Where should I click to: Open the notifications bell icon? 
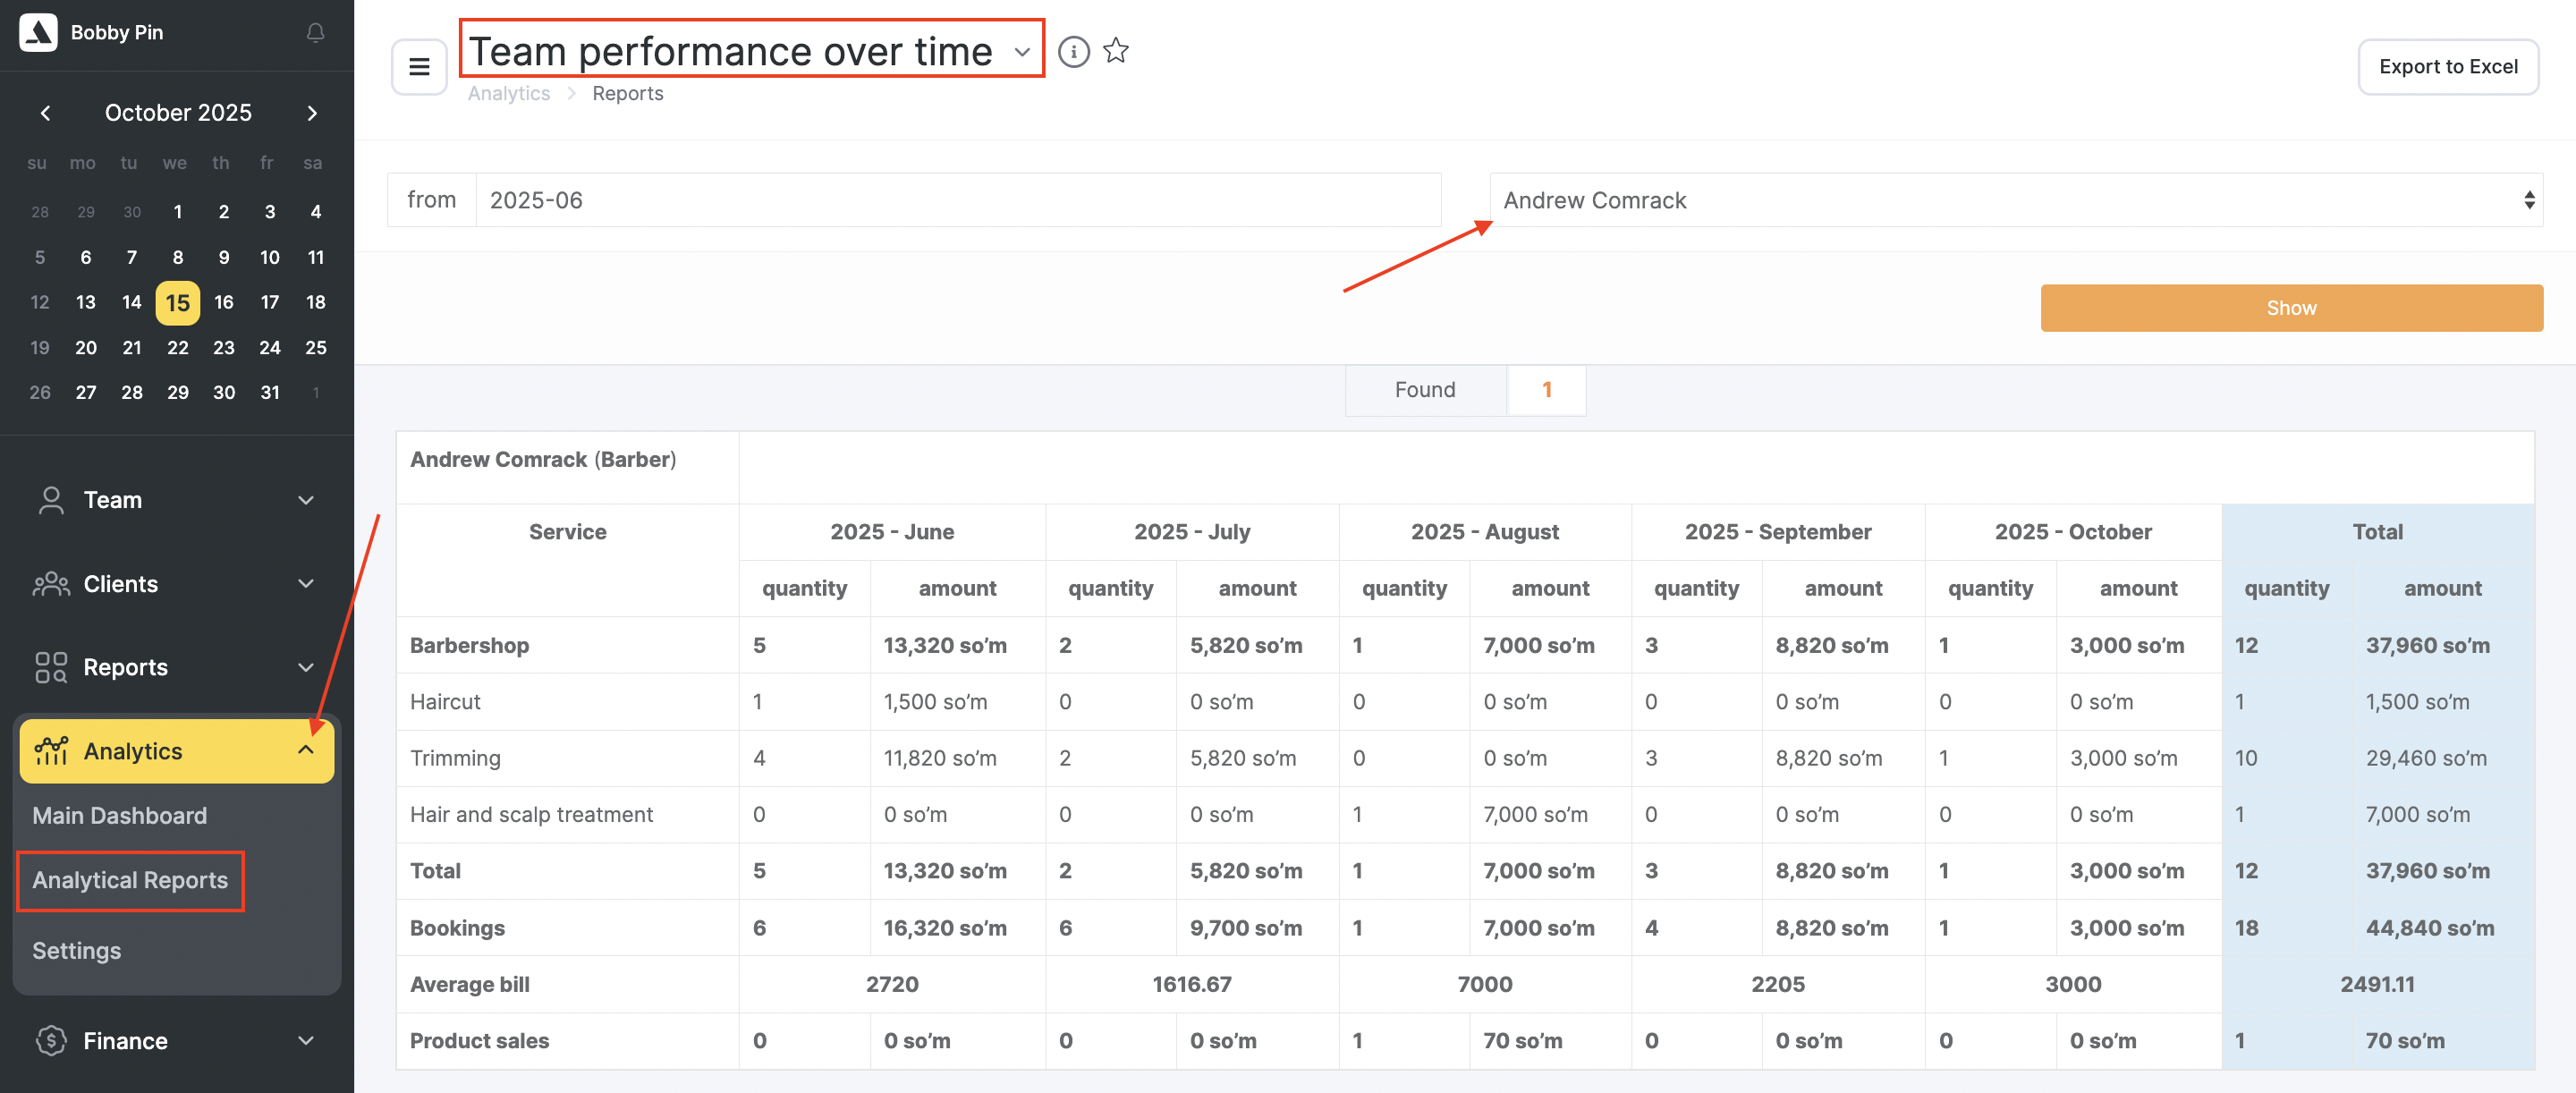315,33
